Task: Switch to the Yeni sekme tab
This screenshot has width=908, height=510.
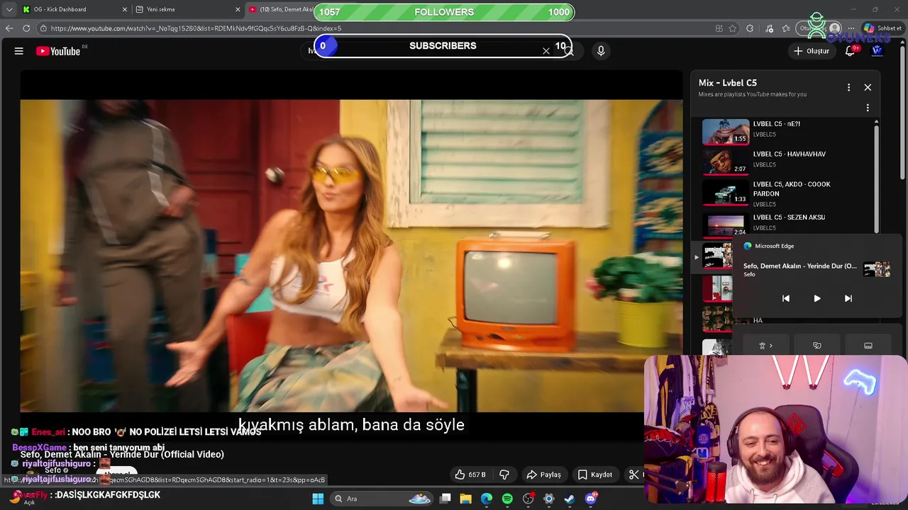Action: 187,9
